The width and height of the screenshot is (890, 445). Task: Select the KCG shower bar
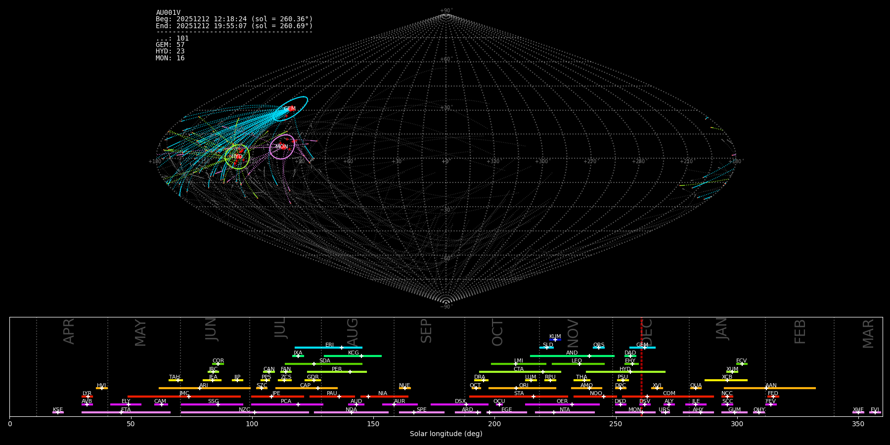point(353,356)
